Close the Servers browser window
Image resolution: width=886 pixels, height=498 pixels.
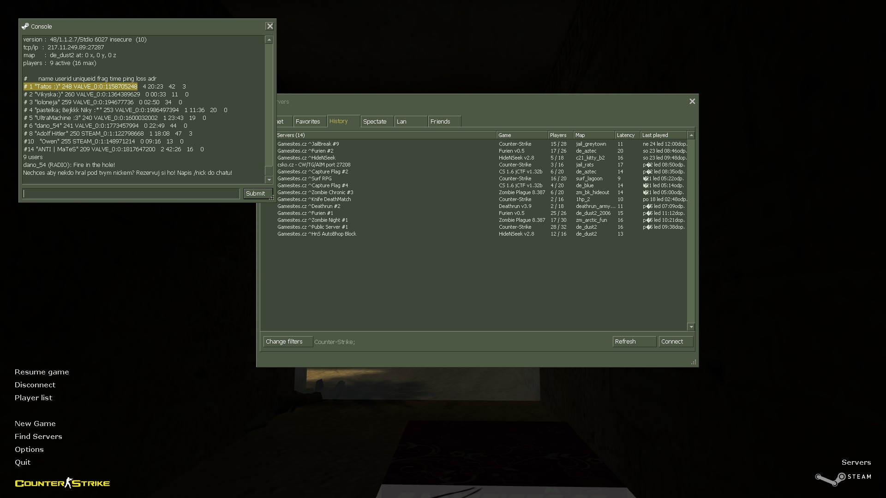pos(692,101)
